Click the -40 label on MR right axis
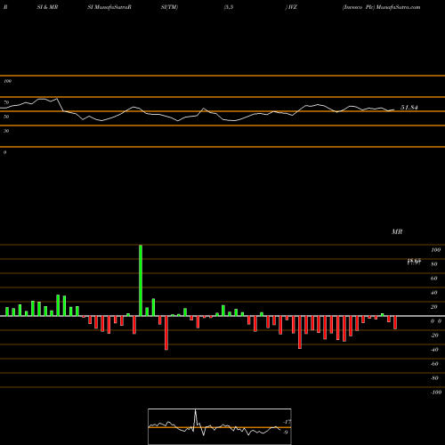Screen dimensions: 445x445 click(434, 350)
